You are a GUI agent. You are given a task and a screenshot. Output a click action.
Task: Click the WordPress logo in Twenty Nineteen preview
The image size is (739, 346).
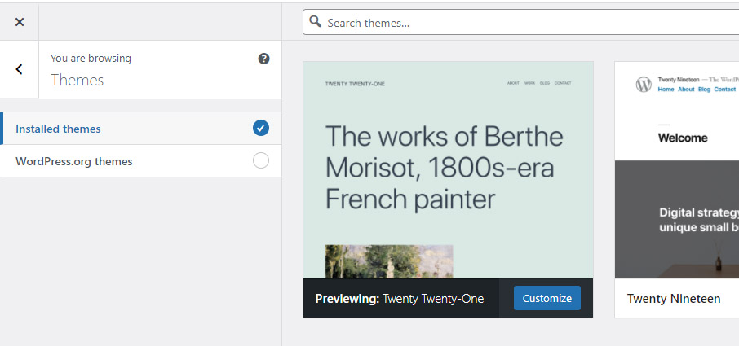[x=644, y=85]
